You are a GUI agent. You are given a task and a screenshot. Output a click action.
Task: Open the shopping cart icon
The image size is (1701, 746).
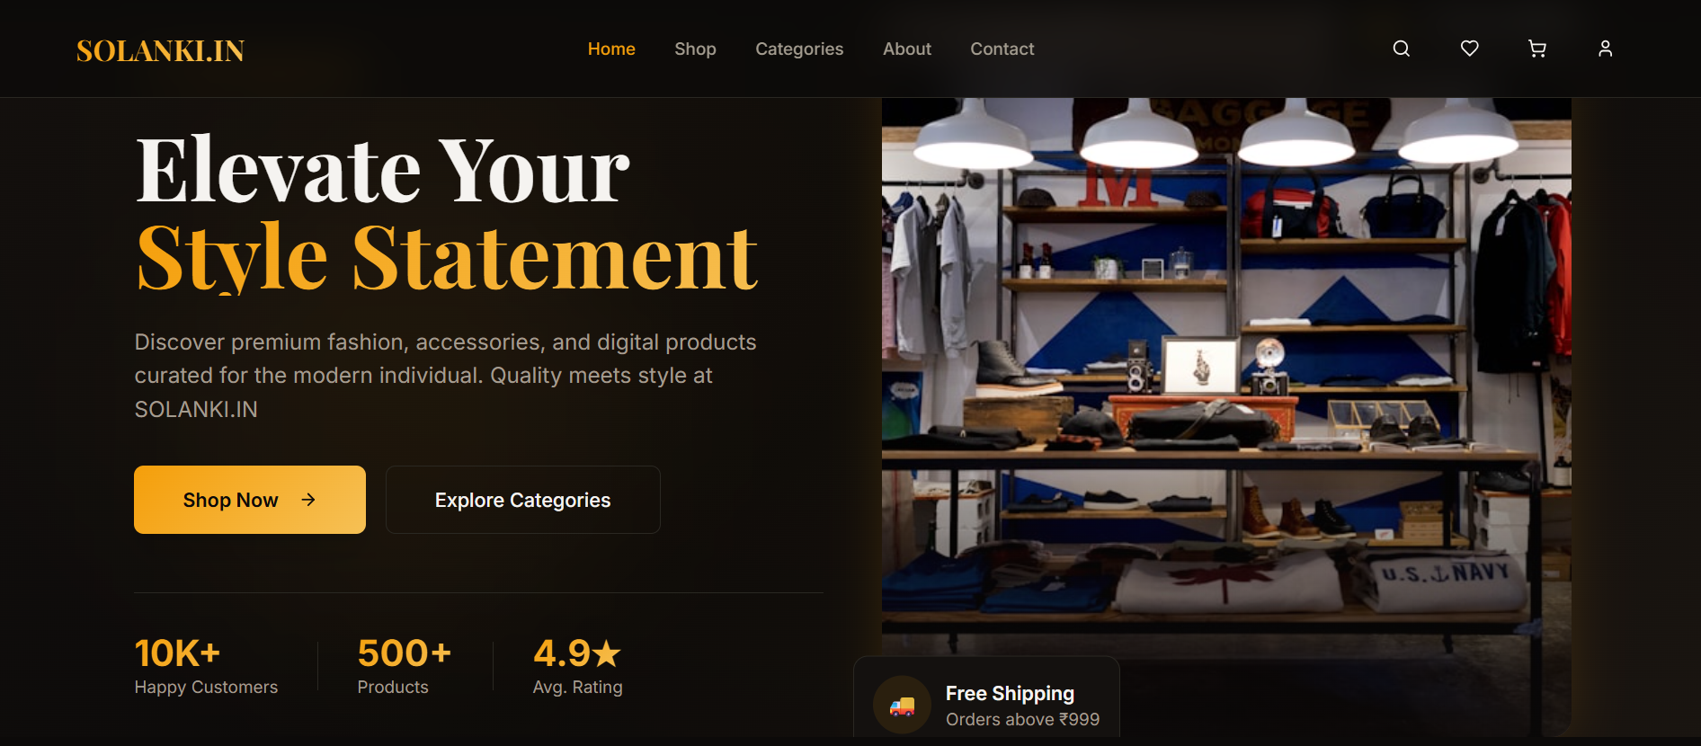click(x=1537, y=49)
